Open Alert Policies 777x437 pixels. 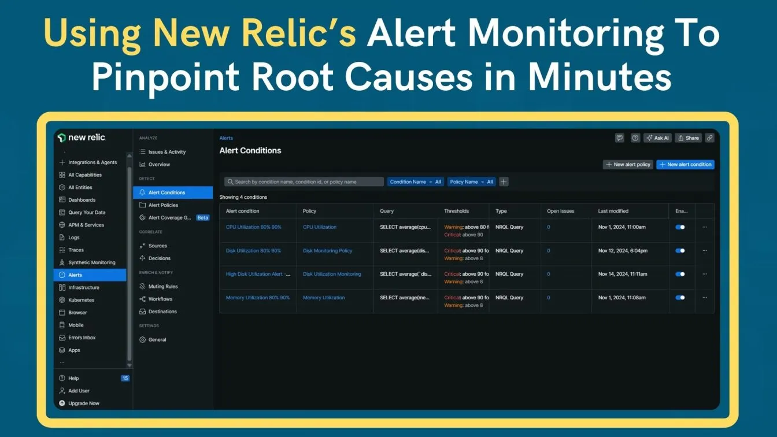pyautogui.click(x=159, y=205)
